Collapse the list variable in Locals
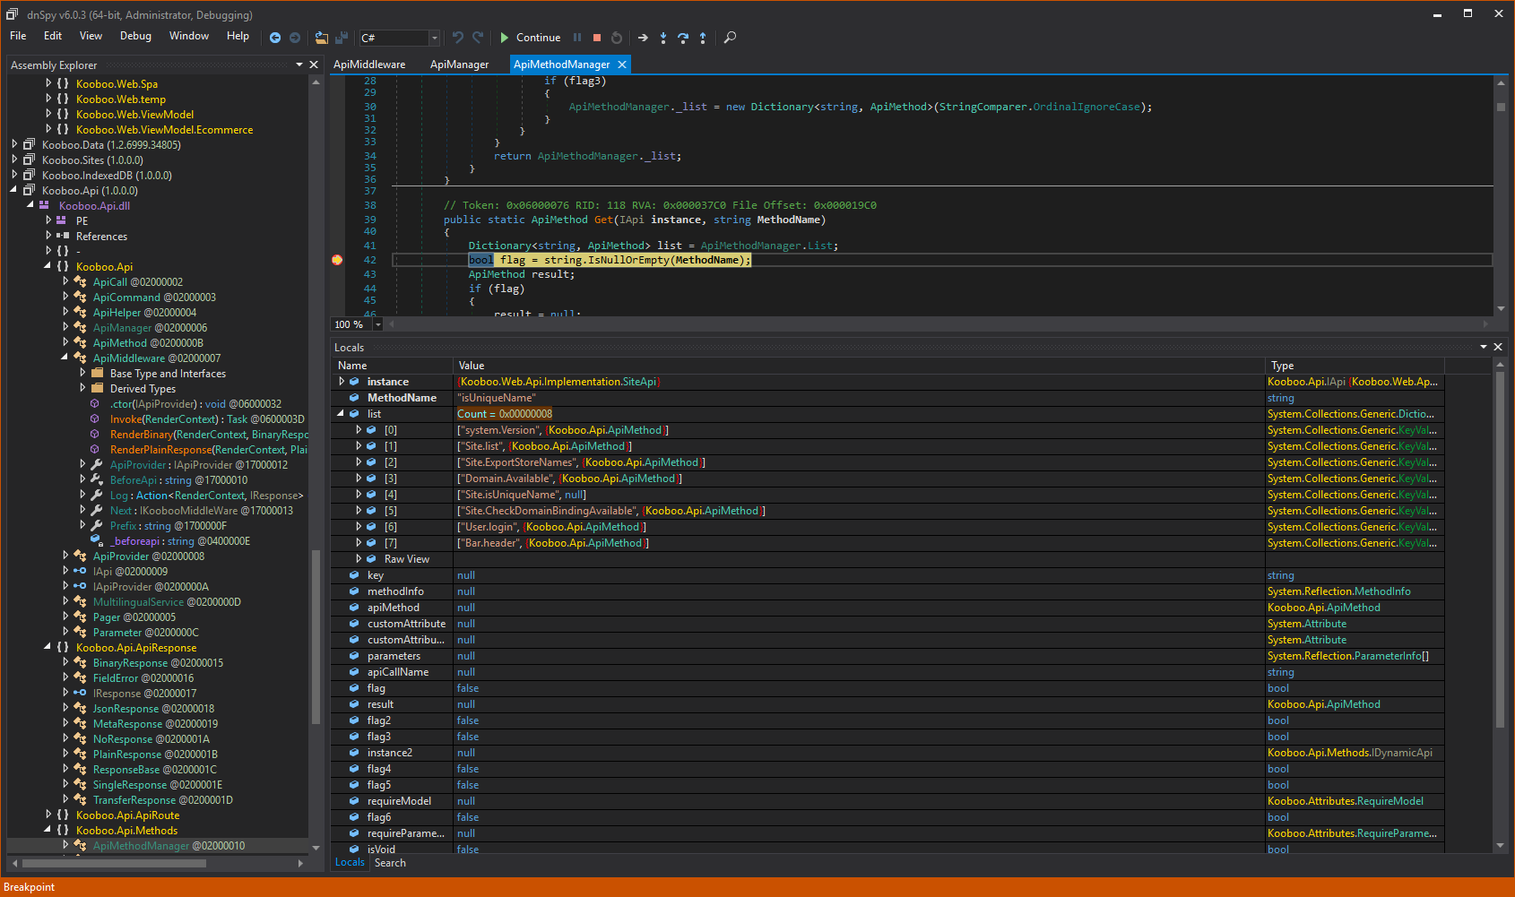The width and height of the screenshot is (1515, 897). tap(342, 414)
